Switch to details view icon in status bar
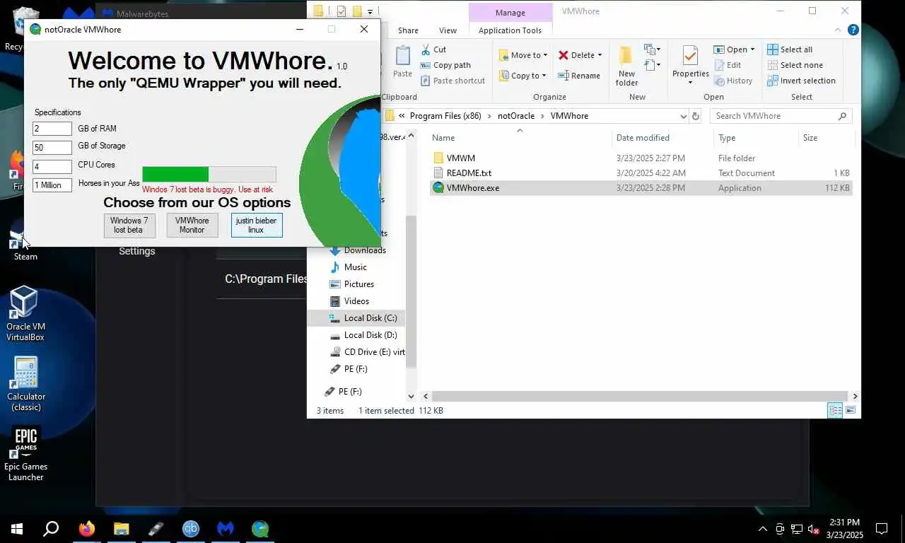Viewport: 905px width, 543px height. [x=835, y=410]
